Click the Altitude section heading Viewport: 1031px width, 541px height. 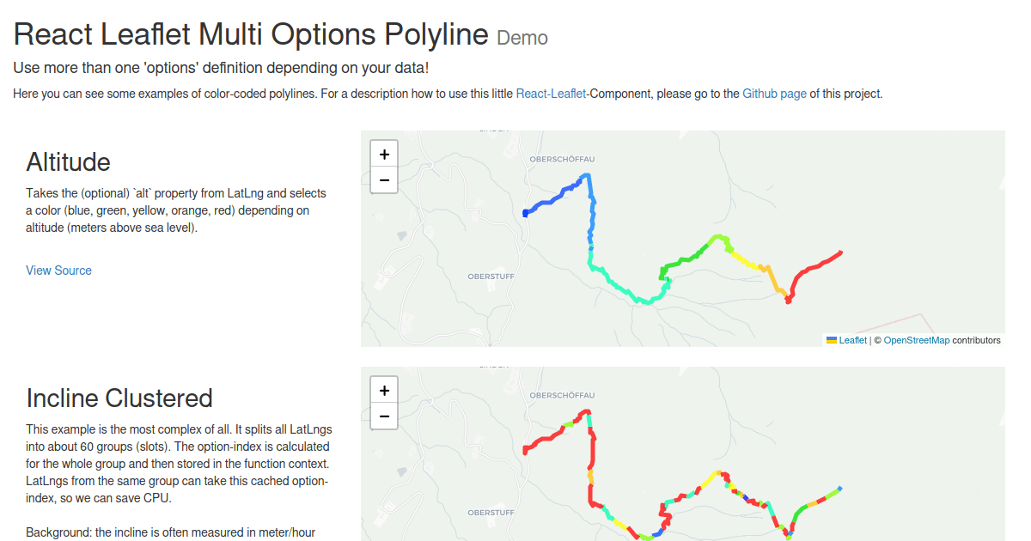68,162
